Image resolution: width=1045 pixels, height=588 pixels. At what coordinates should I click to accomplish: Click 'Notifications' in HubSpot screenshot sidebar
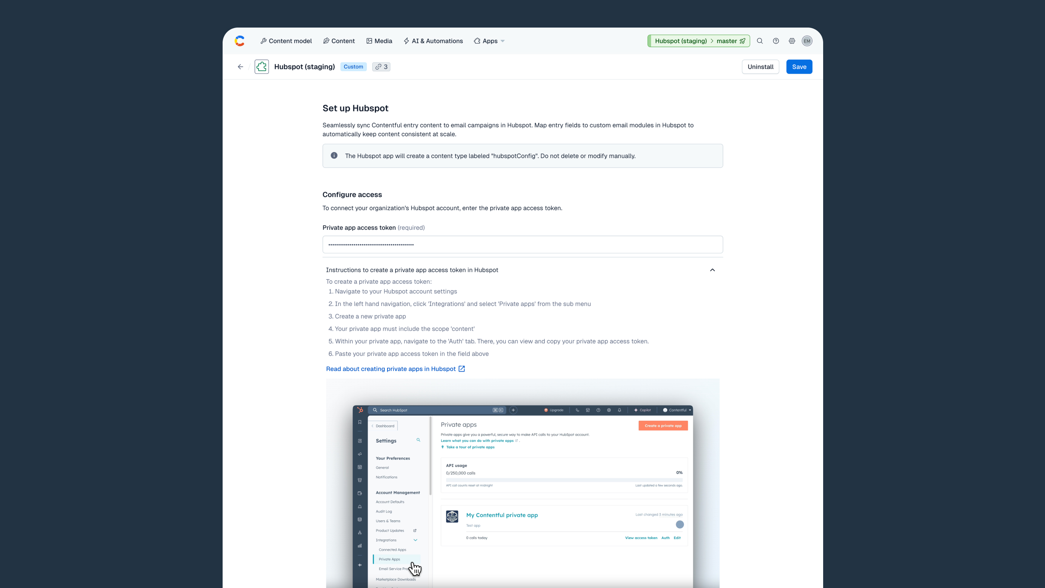(386, 477)
